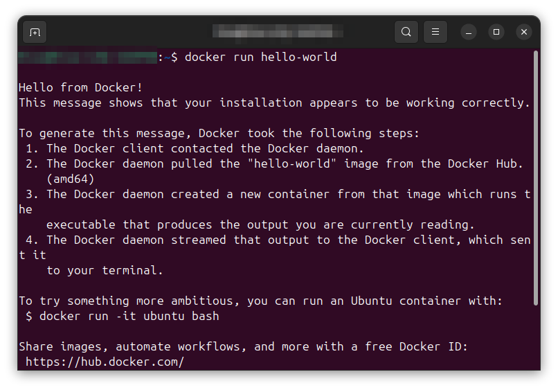
Task: Click step 1 about the Docker client
Action: click(x=195, y=148)
